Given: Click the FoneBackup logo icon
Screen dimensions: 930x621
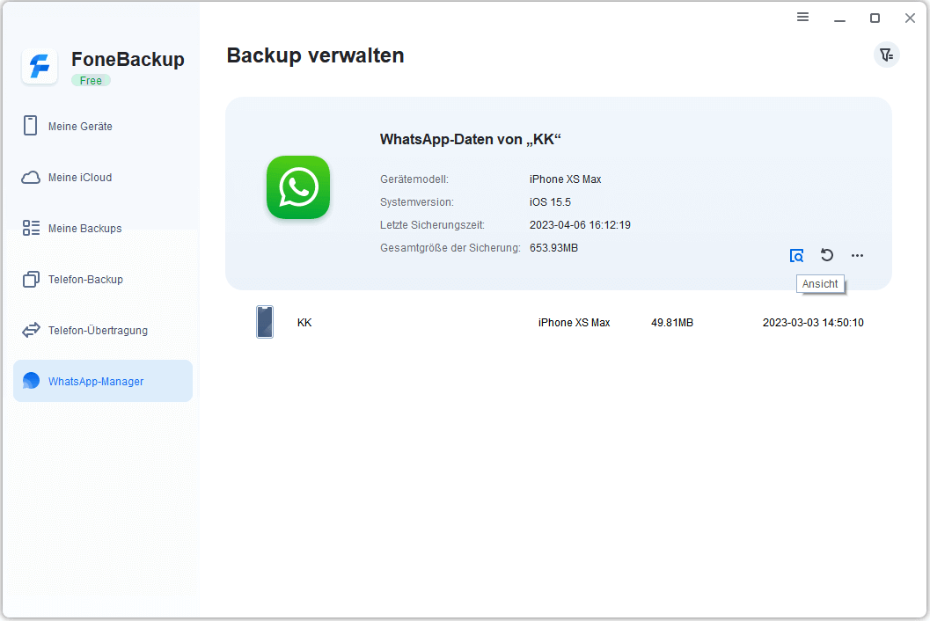Looking at the screenshot, I should click(x=40, y=67).
